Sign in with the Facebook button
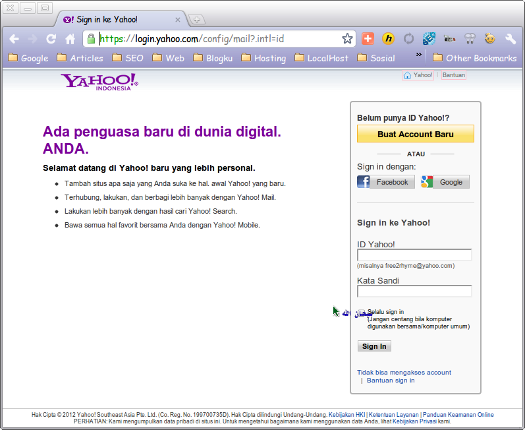 [386, 182]
